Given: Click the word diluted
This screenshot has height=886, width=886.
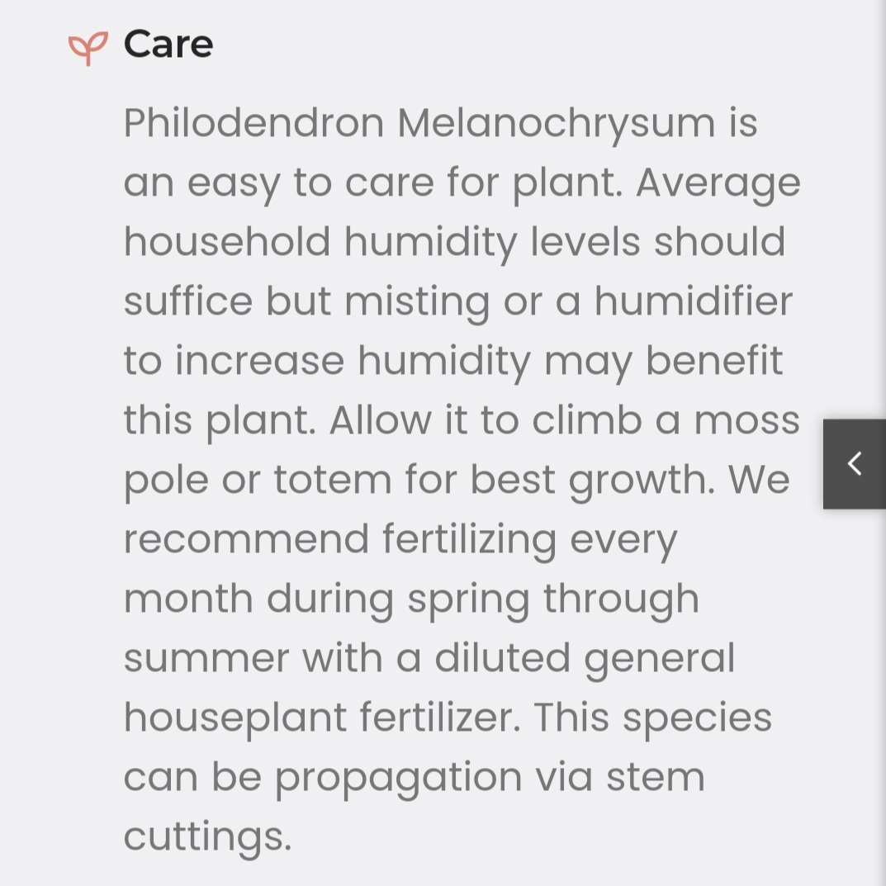Looking at the screenshot, I should coord(503,658).
